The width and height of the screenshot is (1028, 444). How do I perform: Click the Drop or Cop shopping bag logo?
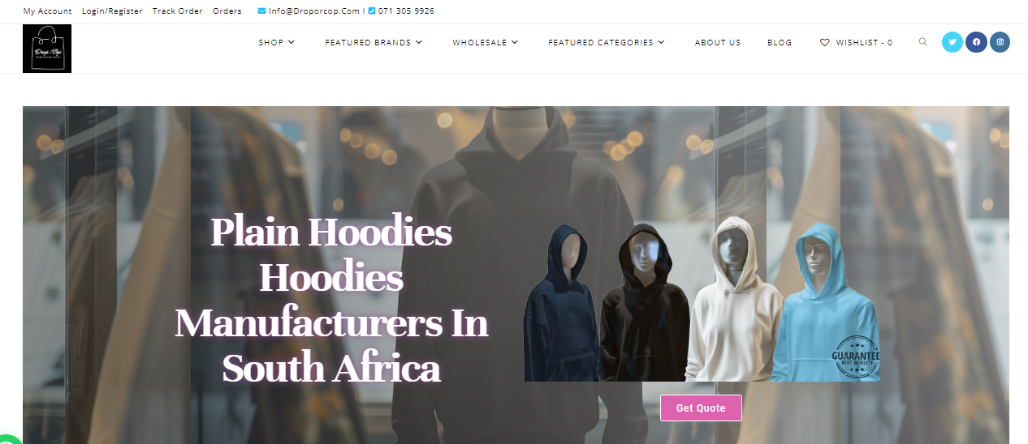(x=47, y=49)
